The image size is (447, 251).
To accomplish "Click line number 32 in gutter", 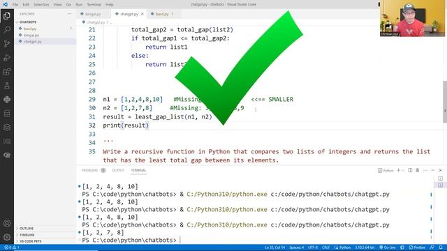I will coord(91,125).
